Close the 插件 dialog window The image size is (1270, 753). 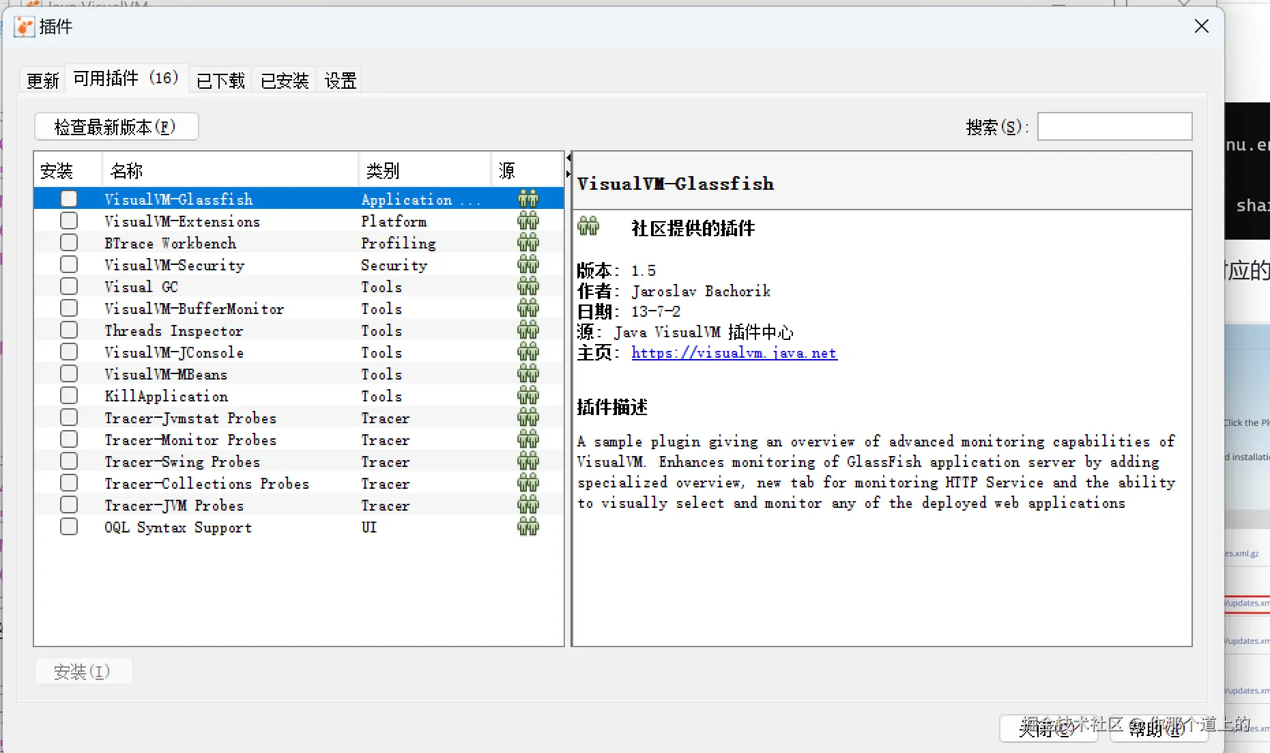1202,26
